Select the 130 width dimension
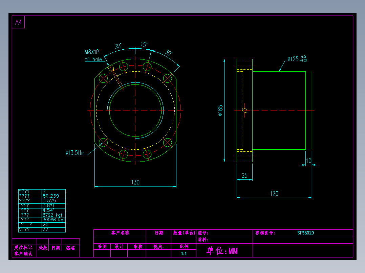The image size is (365, 273). [x=135, y=182]
